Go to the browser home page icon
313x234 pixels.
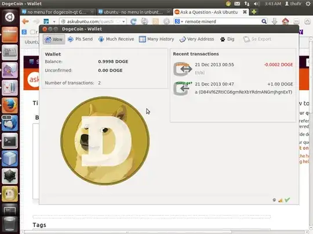coord(285,21)
